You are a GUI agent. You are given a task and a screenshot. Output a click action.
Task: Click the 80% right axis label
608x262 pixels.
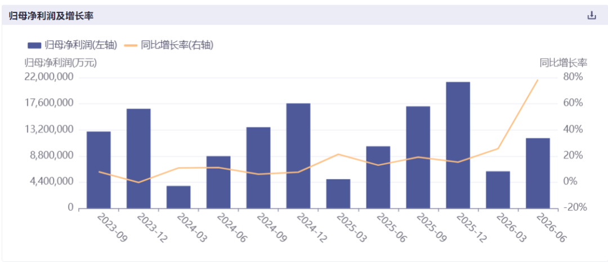tap(573, 77)
